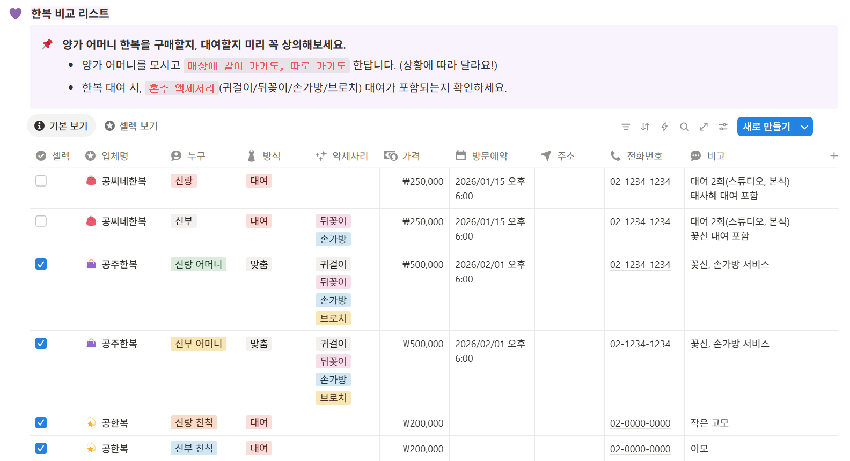850x461 pixels.
Task: Click the star icon of 공한복 신랑 친척 row
Action: point(91,423)
